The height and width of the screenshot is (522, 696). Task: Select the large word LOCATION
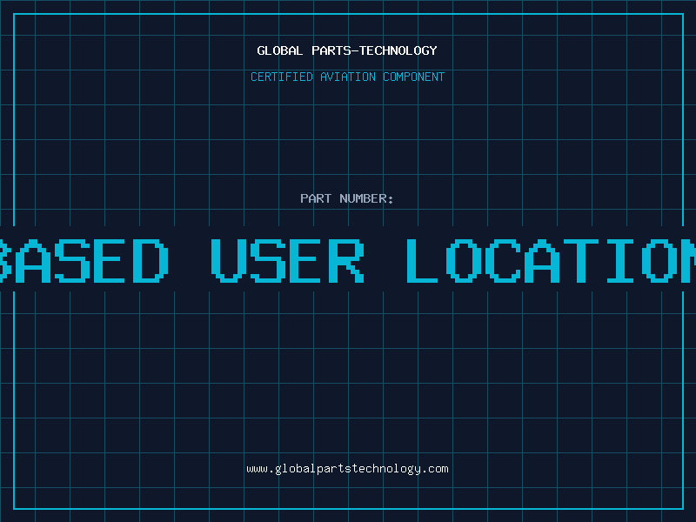point(552,260)
